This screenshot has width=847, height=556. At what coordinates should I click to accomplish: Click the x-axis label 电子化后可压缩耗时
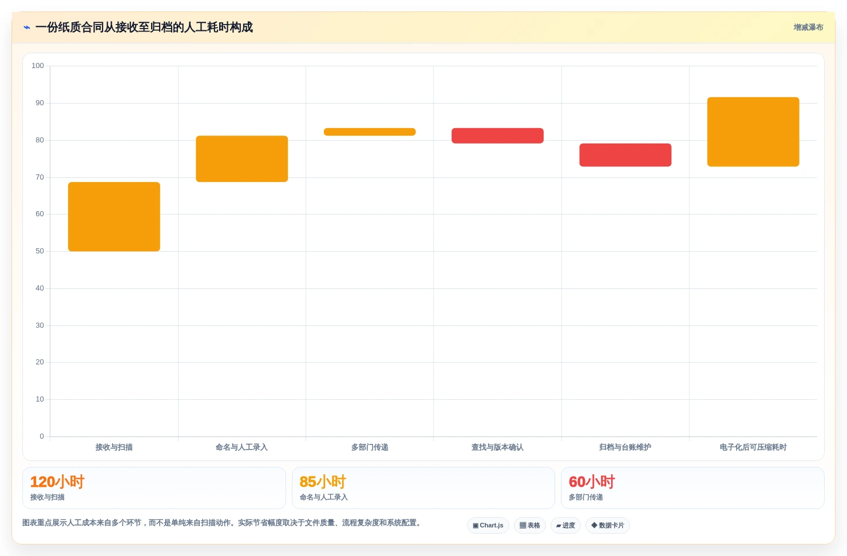tap(753, 447)
